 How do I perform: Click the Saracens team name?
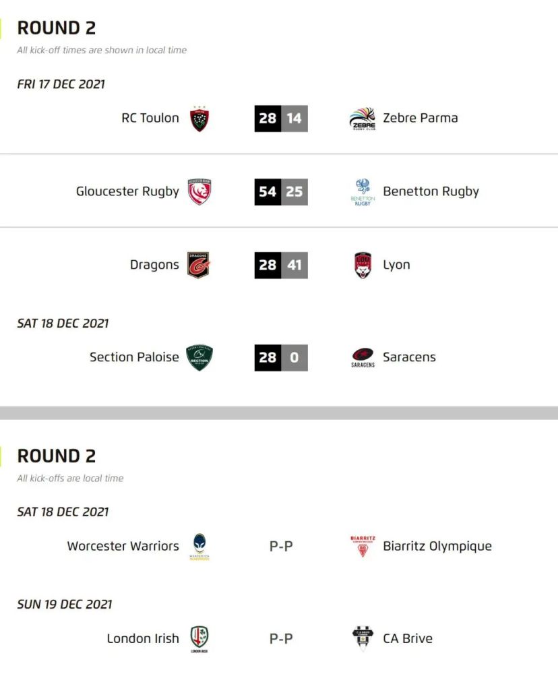pos(409,357)
